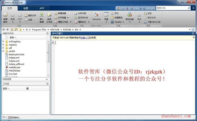Viewport: 197px width, 121px height.
Task: Select matlab.exe in the file list
Action: point(14,67)
